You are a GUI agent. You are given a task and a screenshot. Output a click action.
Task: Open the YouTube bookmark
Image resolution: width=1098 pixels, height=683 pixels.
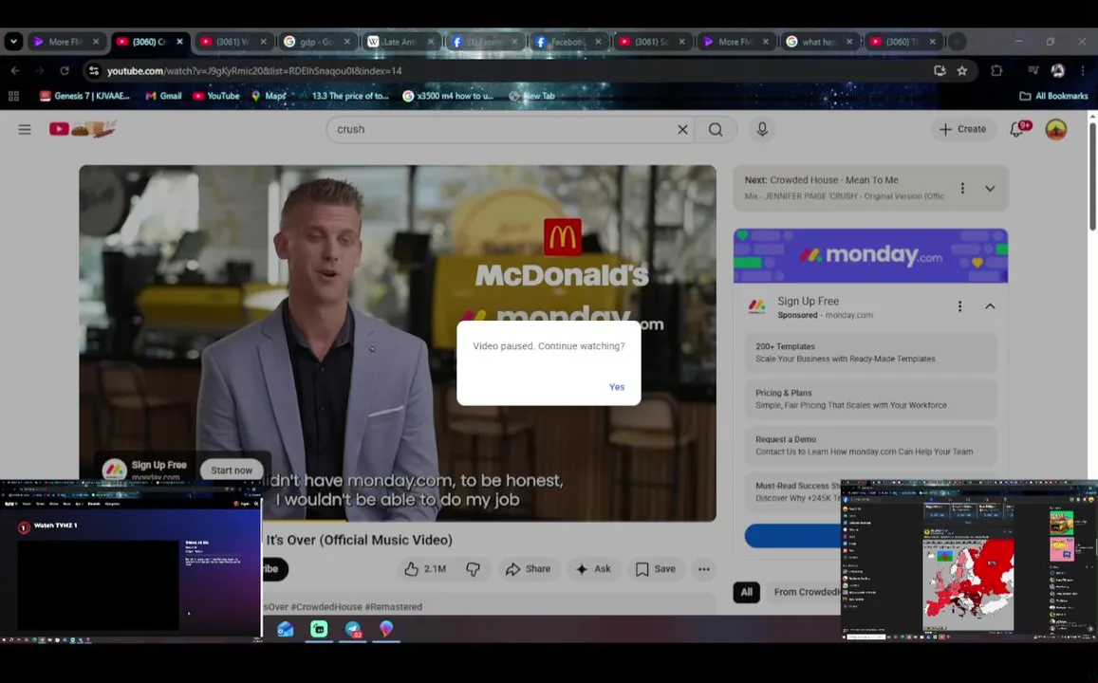click(216, 96)
